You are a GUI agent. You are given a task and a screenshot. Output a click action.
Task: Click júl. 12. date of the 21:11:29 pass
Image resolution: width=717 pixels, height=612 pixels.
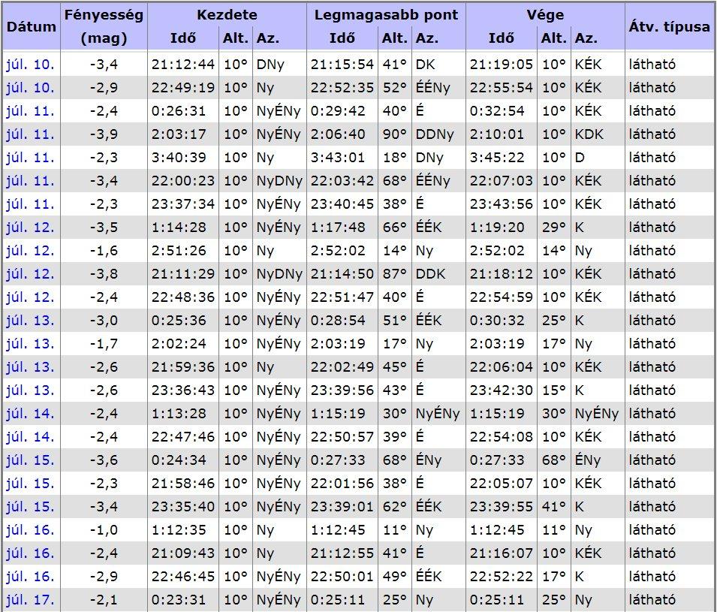30,274
